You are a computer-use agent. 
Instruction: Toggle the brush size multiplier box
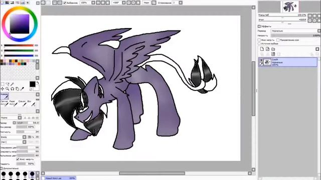click(x=14, y=122)
